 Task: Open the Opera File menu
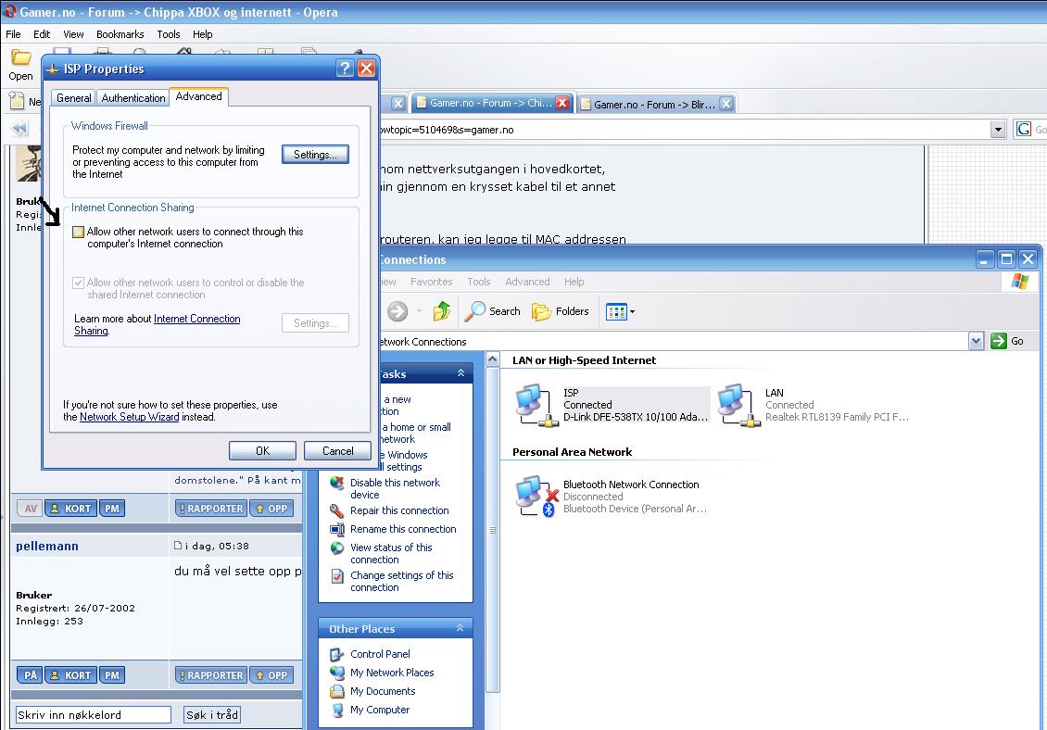13,34
